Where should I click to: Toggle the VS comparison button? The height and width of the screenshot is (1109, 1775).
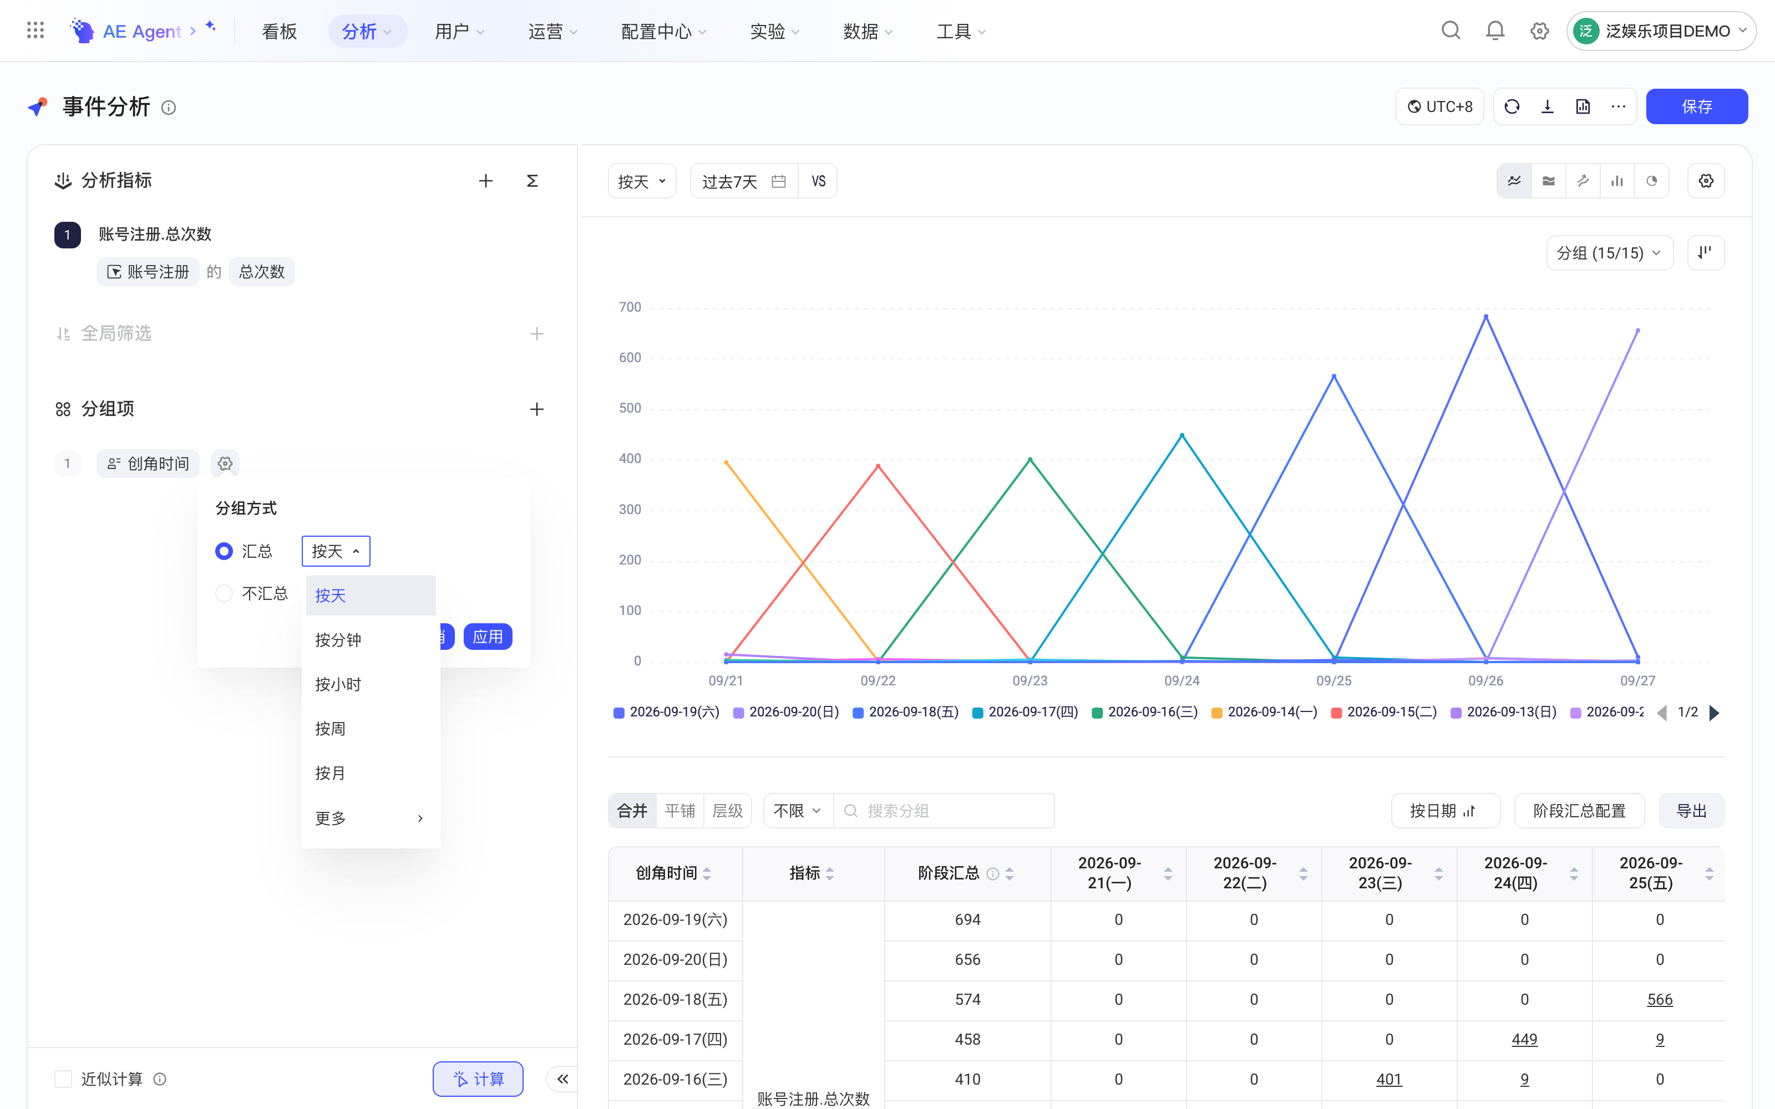819,181
